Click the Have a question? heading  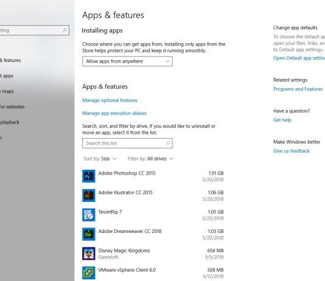point(292,111)
